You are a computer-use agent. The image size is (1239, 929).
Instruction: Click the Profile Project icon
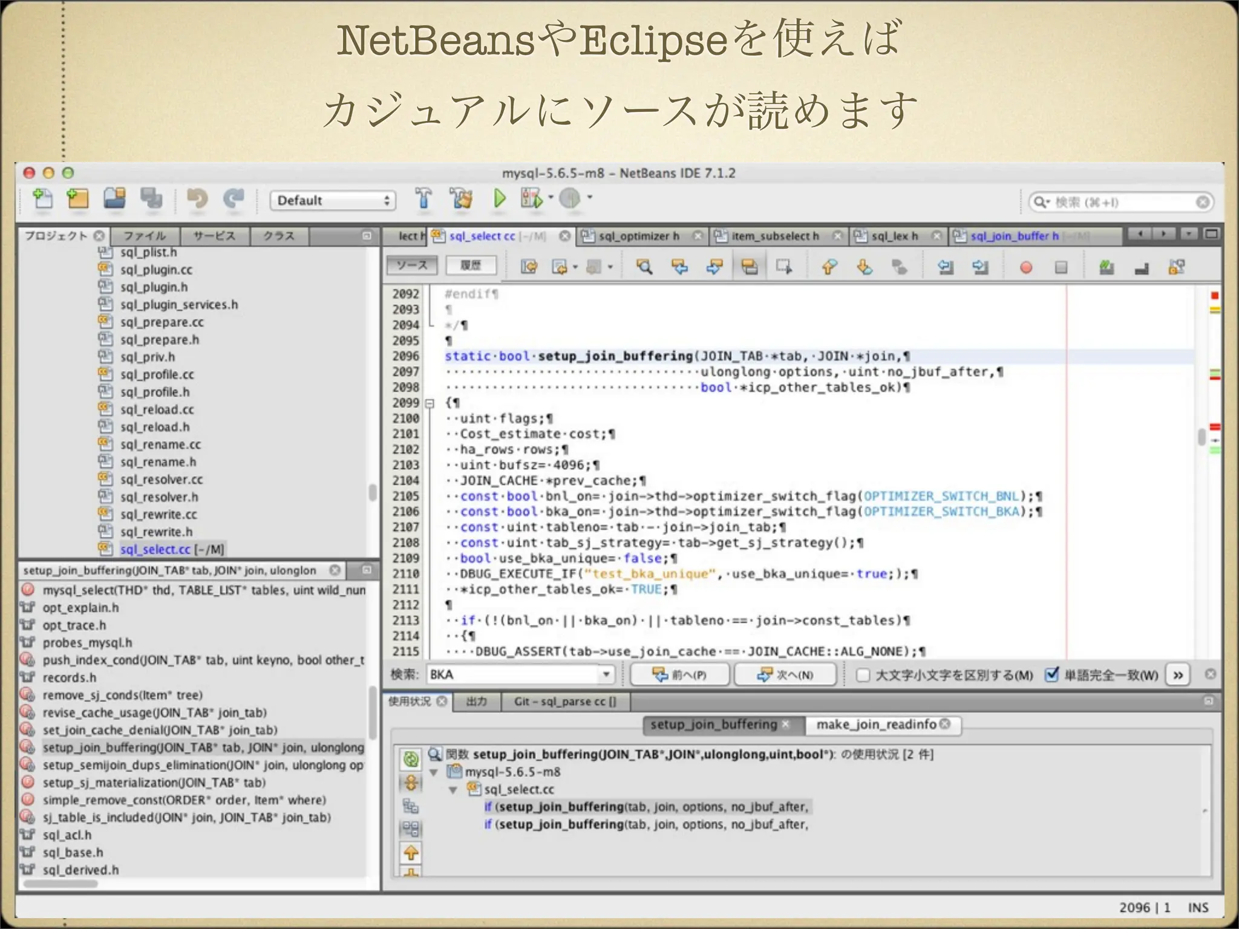coord(570,198)
